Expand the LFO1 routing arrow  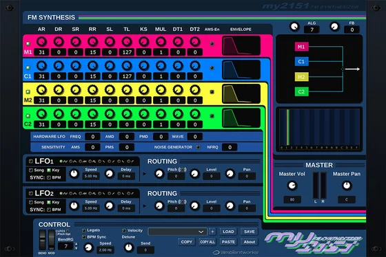pyautogui.click(x=145, y=174)
